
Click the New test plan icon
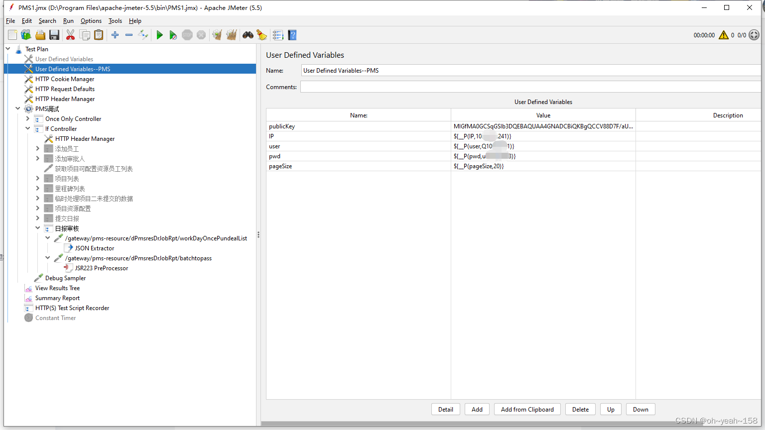[12, 35]
